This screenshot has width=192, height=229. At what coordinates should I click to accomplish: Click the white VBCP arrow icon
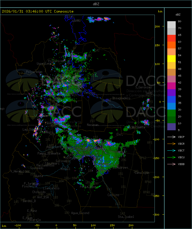pos(171,137)
